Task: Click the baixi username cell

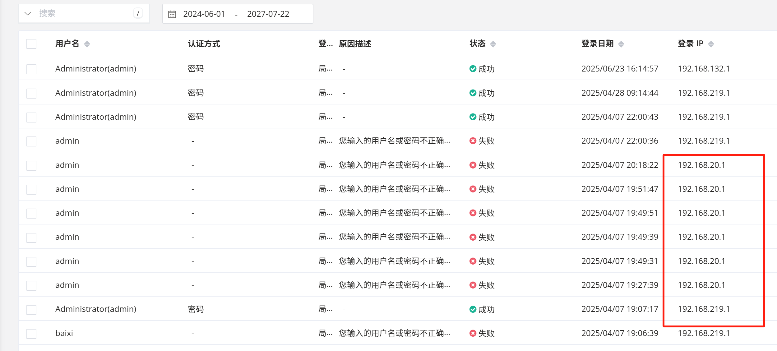Action: pos(64,333)
